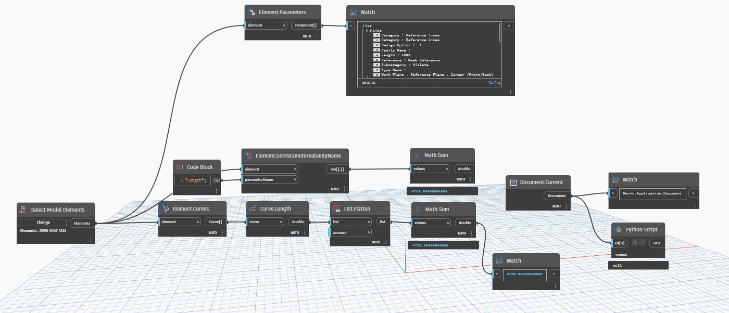Screen dimensions: 729x313
Task: Click the Change button in Select Model Elements
Action: [43, 222]
